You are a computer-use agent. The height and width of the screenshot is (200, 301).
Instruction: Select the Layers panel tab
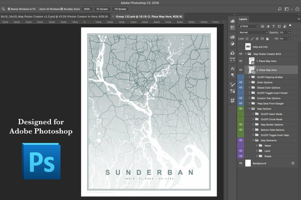click(x=243, y=19)
